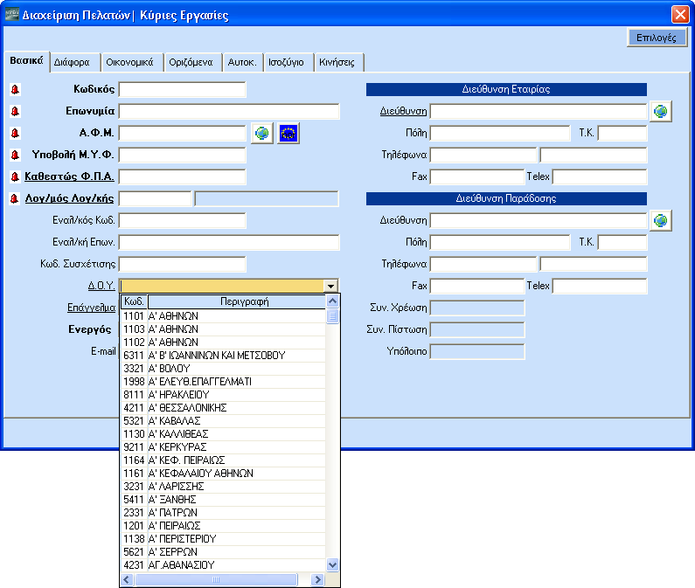Click the dropdown list scroll down arrow
695x588 pixels.
[332, 564]
